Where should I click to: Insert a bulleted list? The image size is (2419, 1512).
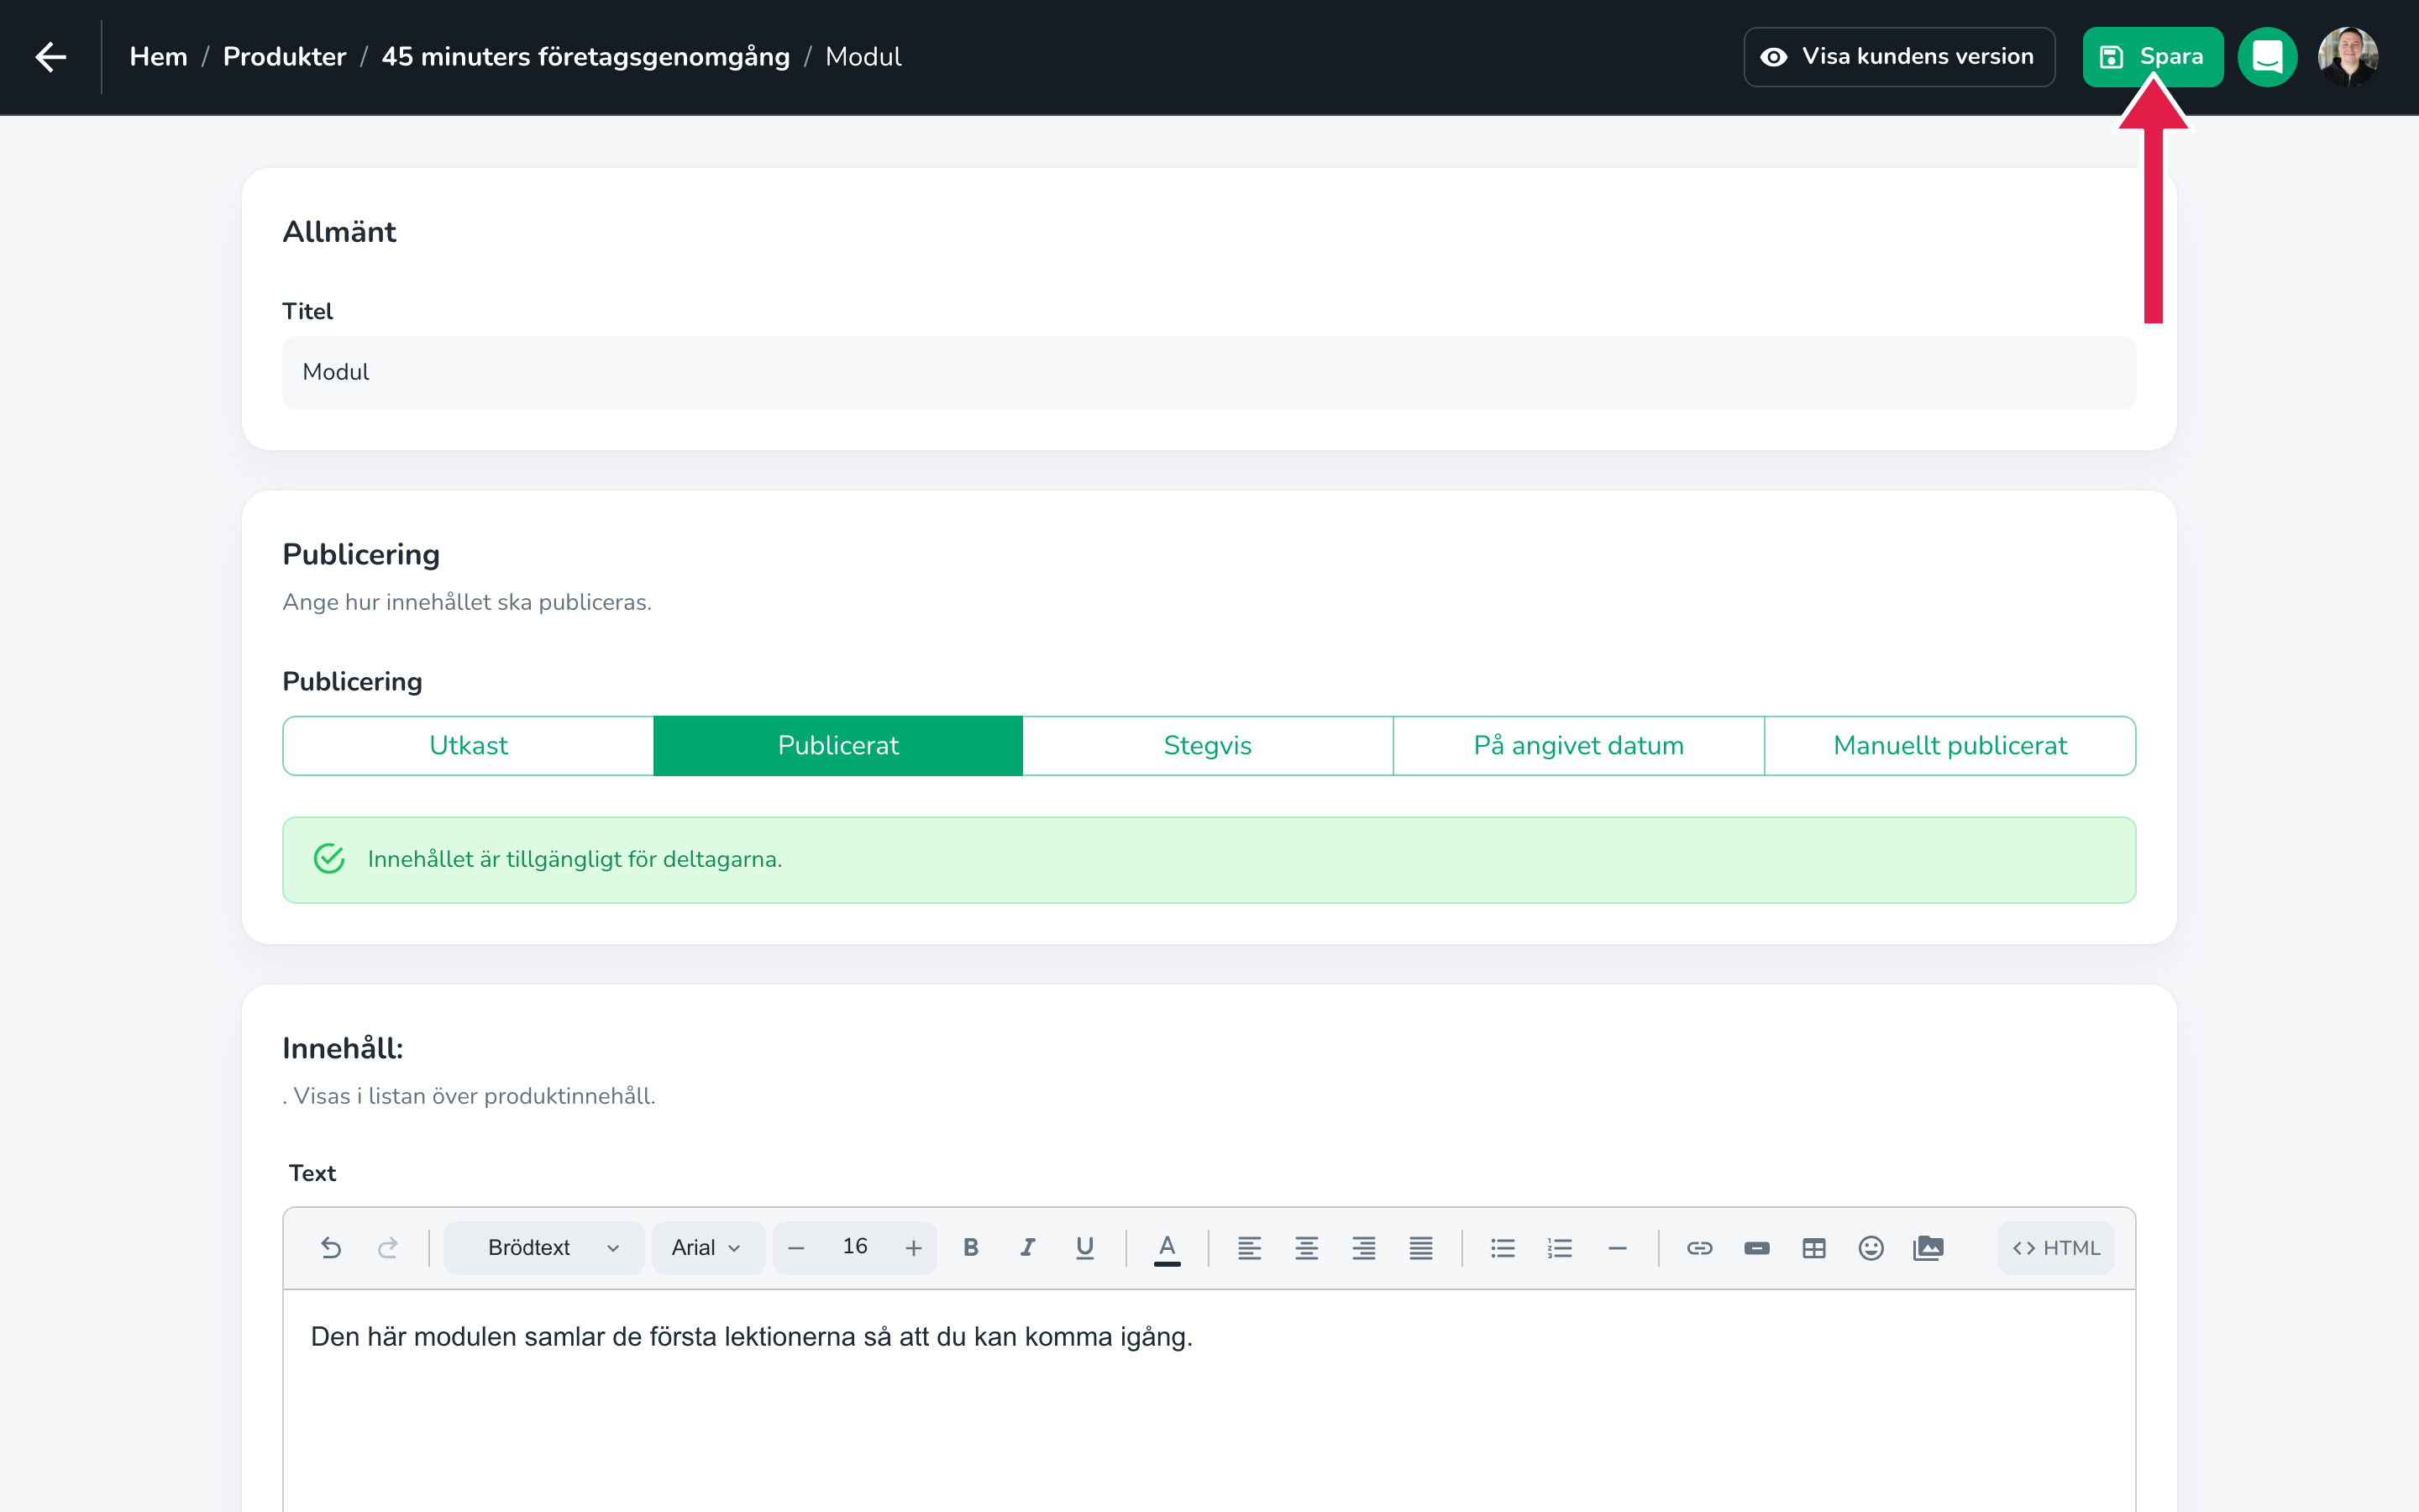tap(1503, 1247)
